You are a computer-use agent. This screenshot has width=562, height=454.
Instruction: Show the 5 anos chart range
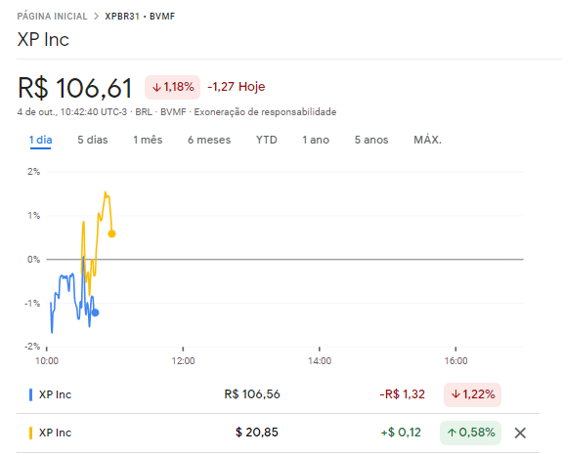[x=371, y=140]
